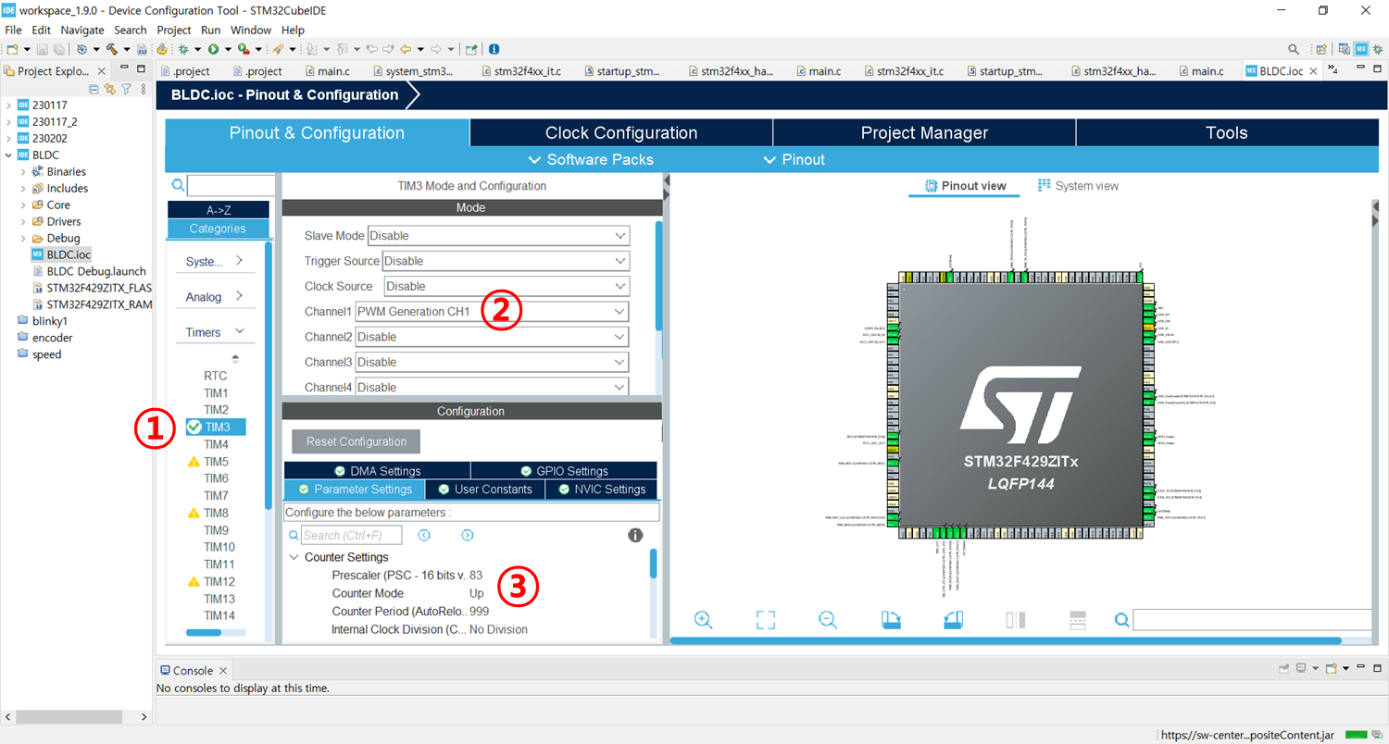
Task: Zoom out of the pinout view
Action: point(828,620)
